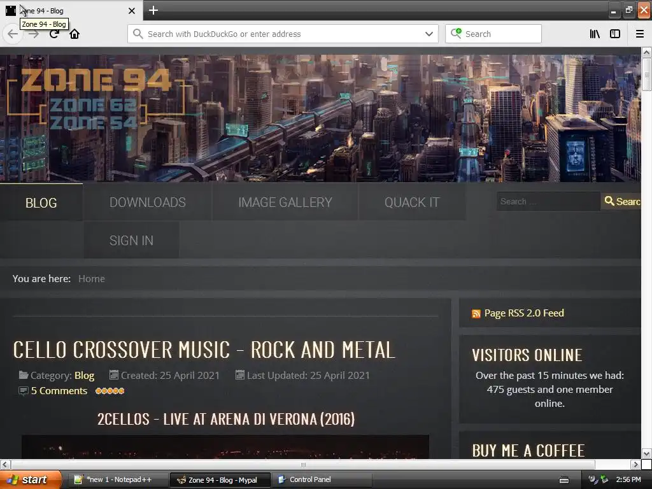Toggle the sidebar panel icon
Screen dimensions: 652x489
(x=615, y=34)
